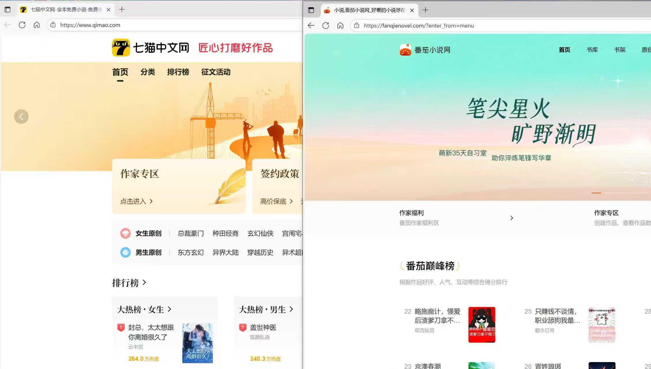Image resolution: width=651 pixels, height=369 pixels.
Task: Click the home icon in the qimao browser
Action: [37, 25]
